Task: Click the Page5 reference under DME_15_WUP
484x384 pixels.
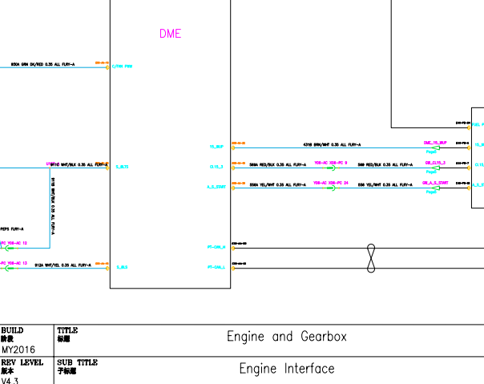Action: click(431, 152)
